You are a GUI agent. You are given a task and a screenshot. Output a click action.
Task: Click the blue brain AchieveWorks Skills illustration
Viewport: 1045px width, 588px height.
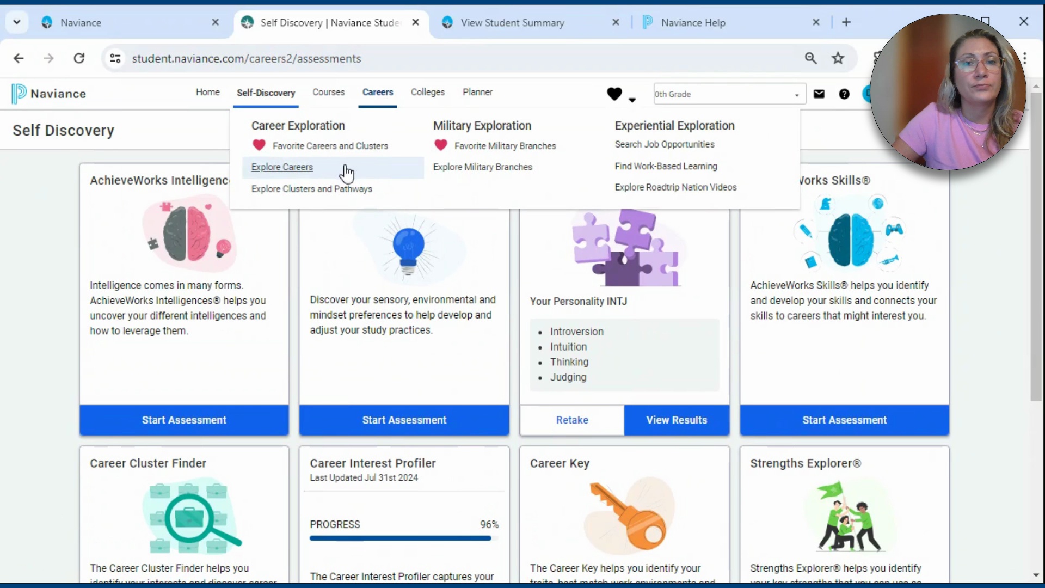coord(849,234)
